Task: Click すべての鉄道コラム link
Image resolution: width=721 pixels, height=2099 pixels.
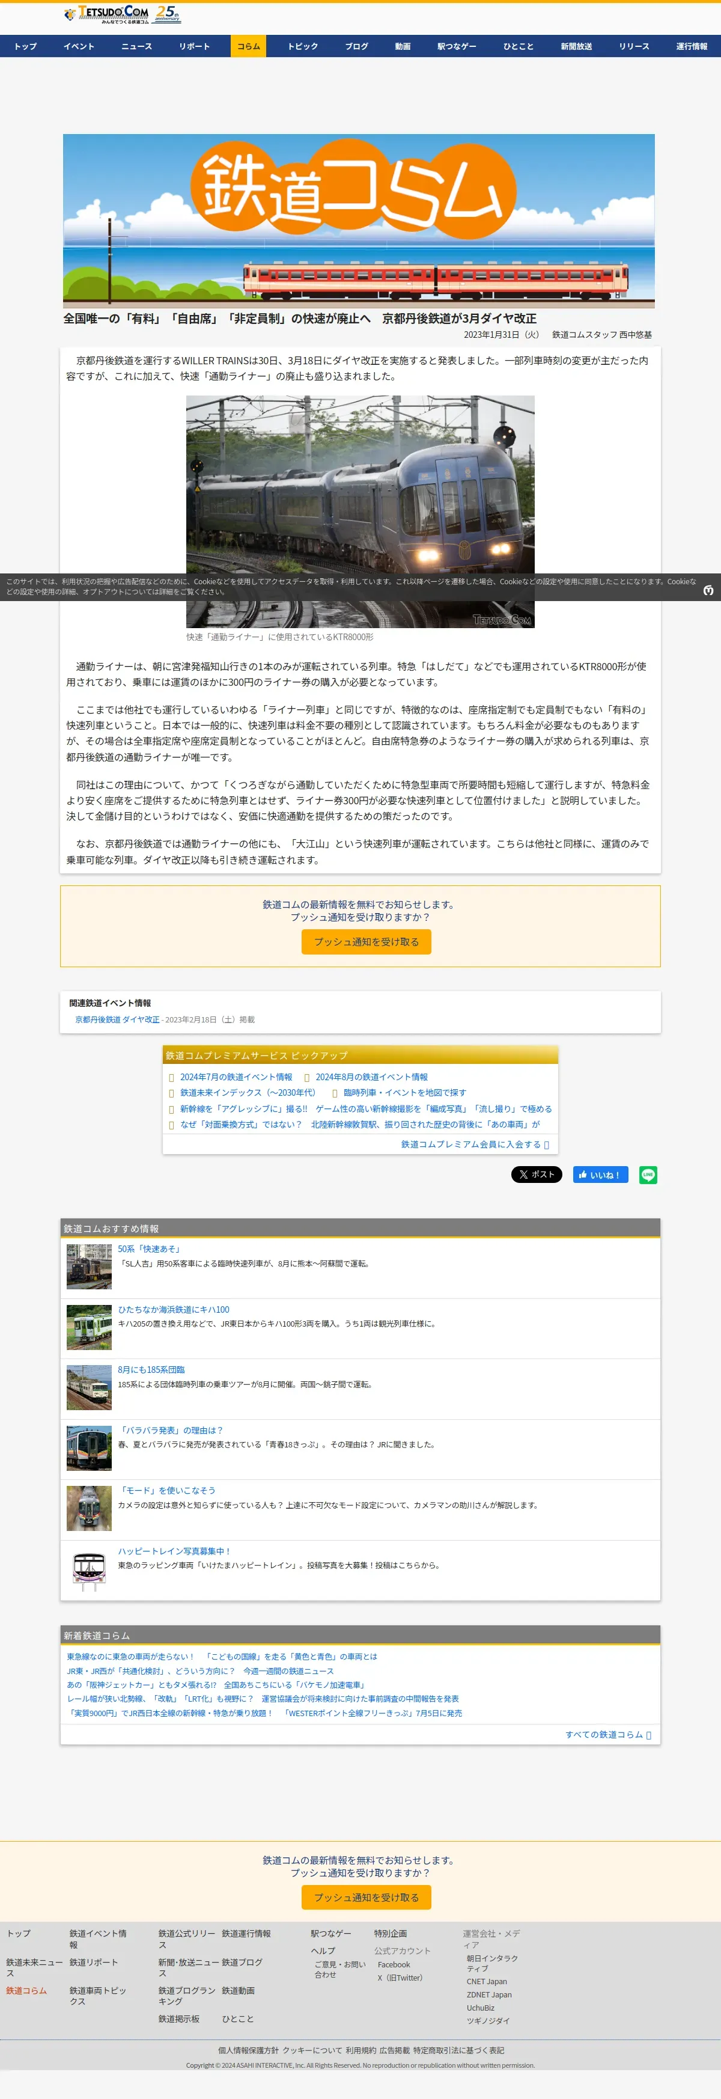Action: (x=608, y=1734)
